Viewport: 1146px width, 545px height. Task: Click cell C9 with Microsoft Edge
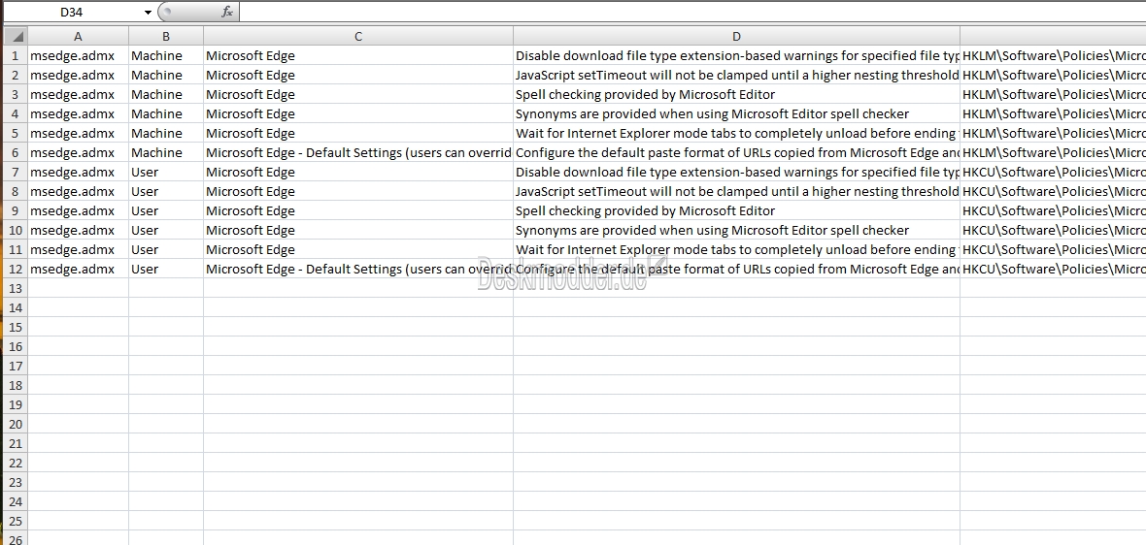(x=358, y=210)
